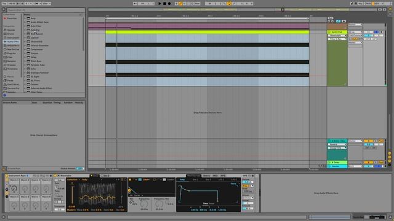Toggle Draw Mode pencil icon at top right

352,4
